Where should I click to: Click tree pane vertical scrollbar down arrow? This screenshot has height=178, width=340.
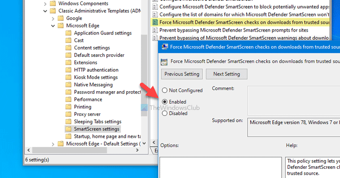click(x=144, y=144)
